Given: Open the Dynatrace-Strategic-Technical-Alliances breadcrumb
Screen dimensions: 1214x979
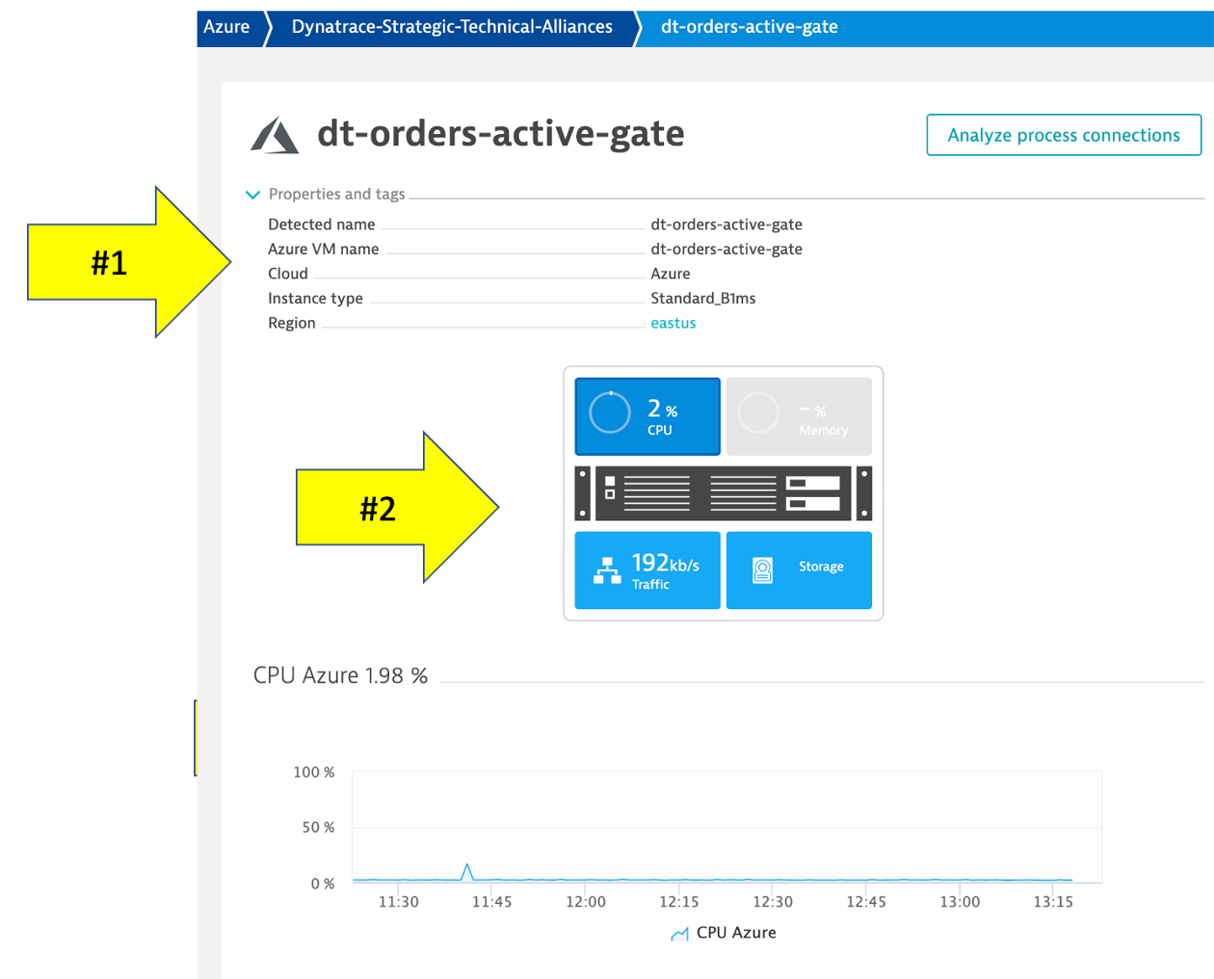Looking at the screenshot, I should point(452,27).
